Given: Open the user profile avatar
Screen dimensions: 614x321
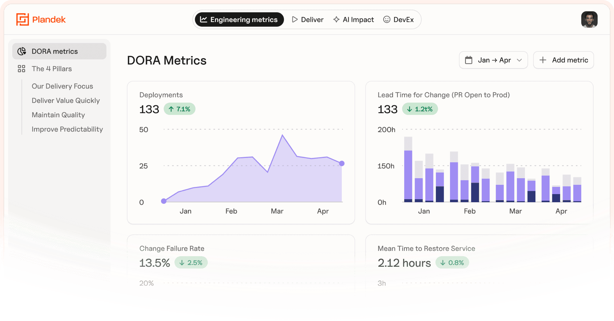Looking at the screenshot, I should click(x=589, y=19).
